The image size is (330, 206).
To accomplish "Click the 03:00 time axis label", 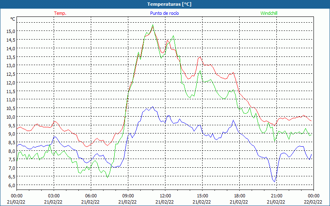I will tap(54, 196).
